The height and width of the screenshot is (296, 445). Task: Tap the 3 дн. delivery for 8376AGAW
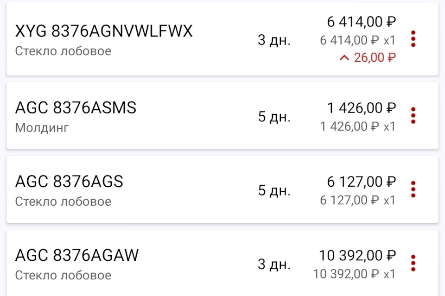tap(274, 265)
